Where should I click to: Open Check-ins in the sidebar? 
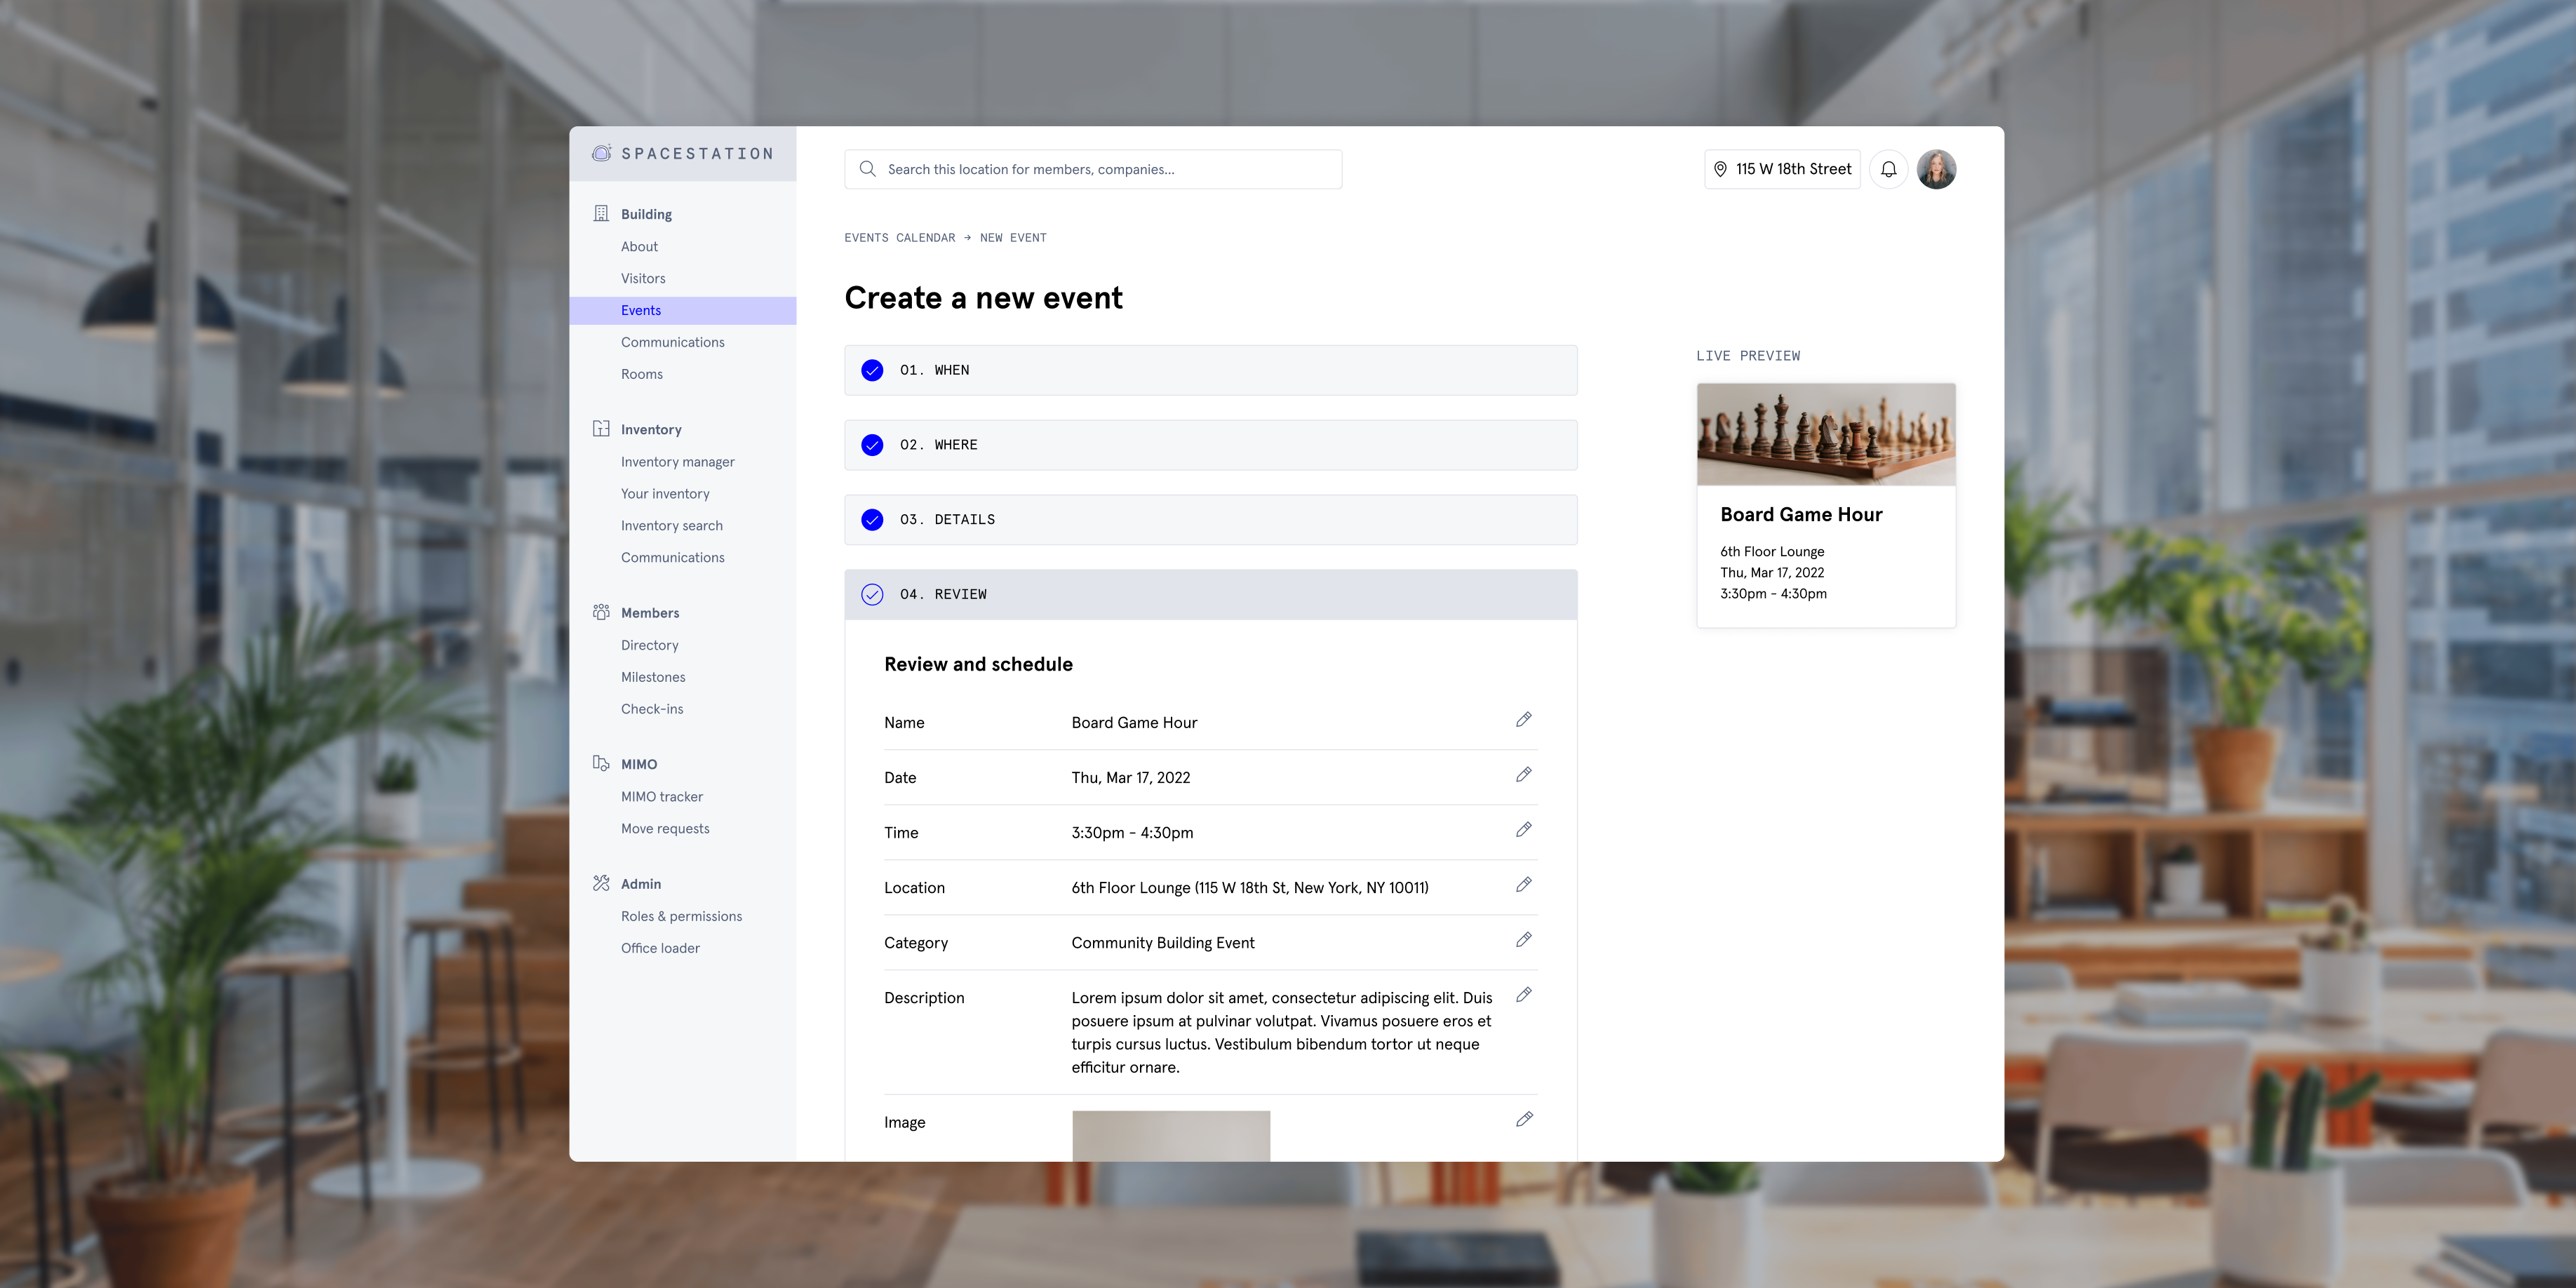652,710
